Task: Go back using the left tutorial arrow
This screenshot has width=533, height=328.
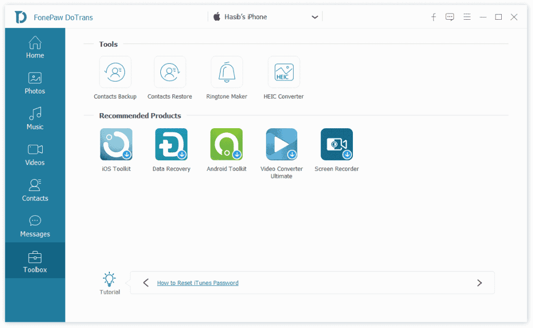Action: (x=146, y=282)
